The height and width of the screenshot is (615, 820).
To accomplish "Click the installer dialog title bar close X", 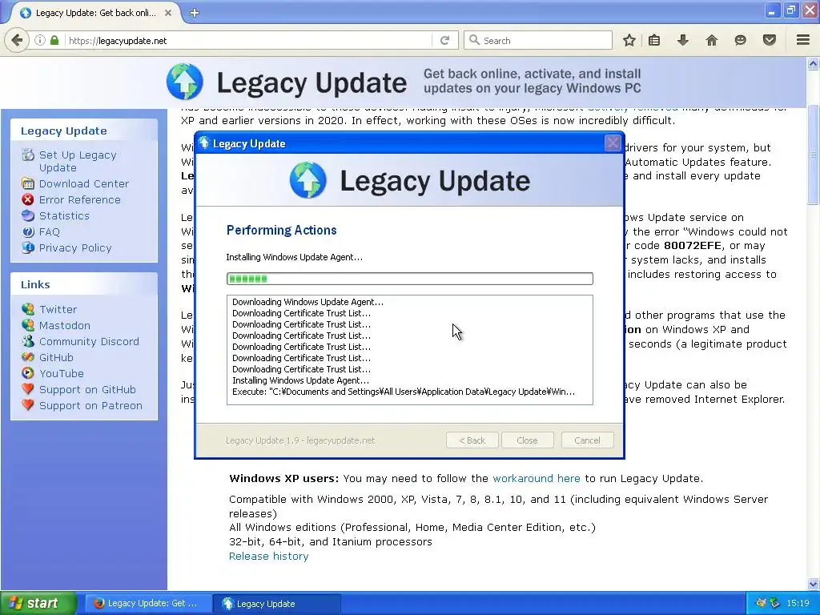I will [613, 143].
